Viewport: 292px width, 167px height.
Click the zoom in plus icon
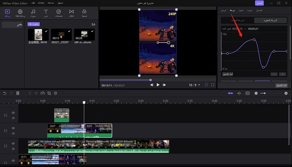click(286, 93)
